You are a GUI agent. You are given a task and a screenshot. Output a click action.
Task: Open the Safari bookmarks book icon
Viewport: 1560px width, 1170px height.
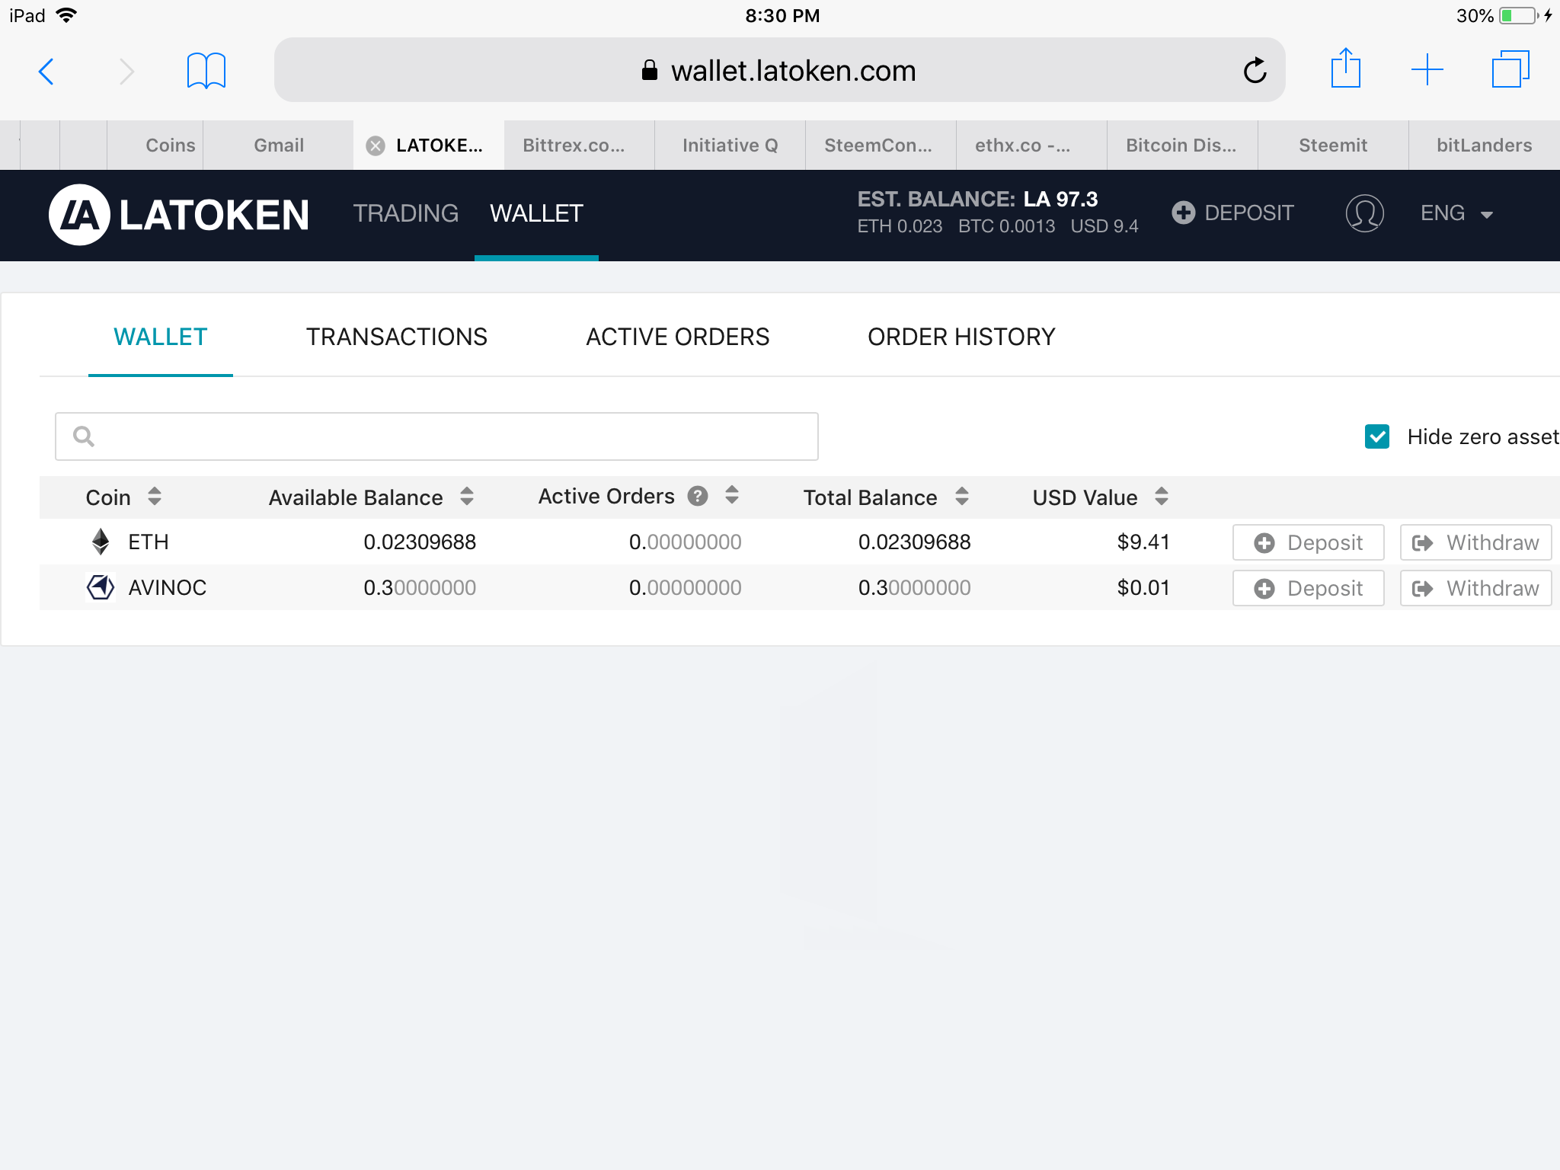click(206, 71)
